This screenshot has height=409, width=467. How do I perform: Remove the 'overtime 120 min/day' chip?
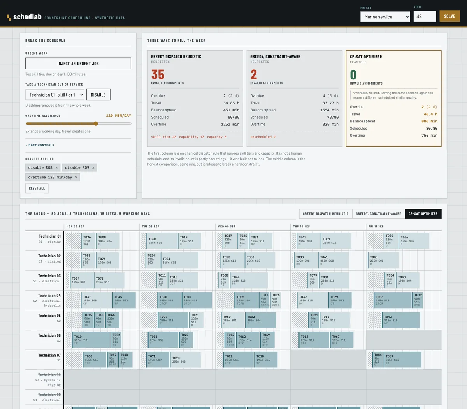click(76, 177)
